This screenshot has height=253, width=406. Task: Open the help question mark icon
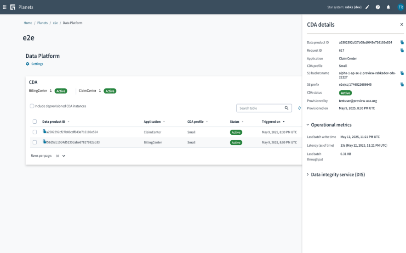pyautogui.click(x=378, y=7)
